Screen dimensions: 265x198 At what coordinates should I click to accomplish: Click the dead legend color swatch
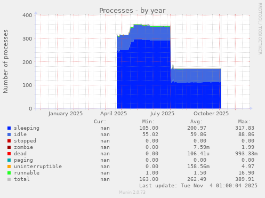coord(9,154)
